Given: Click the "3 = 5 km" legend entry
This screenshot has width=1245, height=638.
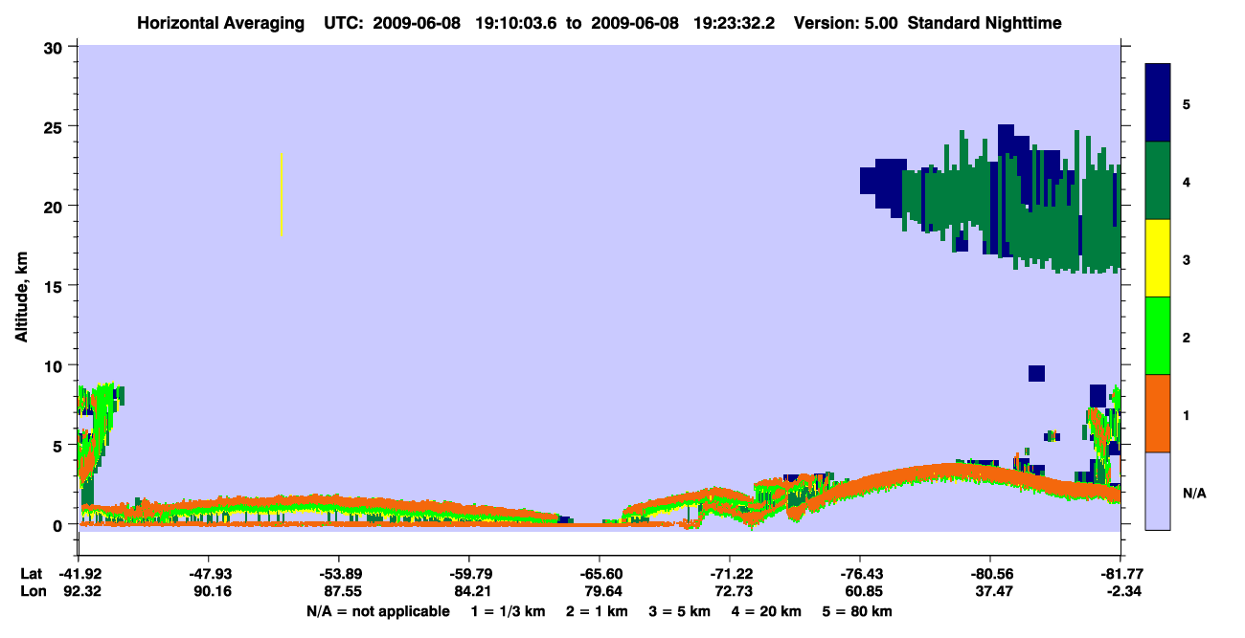Looking at the screenshot, I should pyautogui.click(x=679, y=611).
